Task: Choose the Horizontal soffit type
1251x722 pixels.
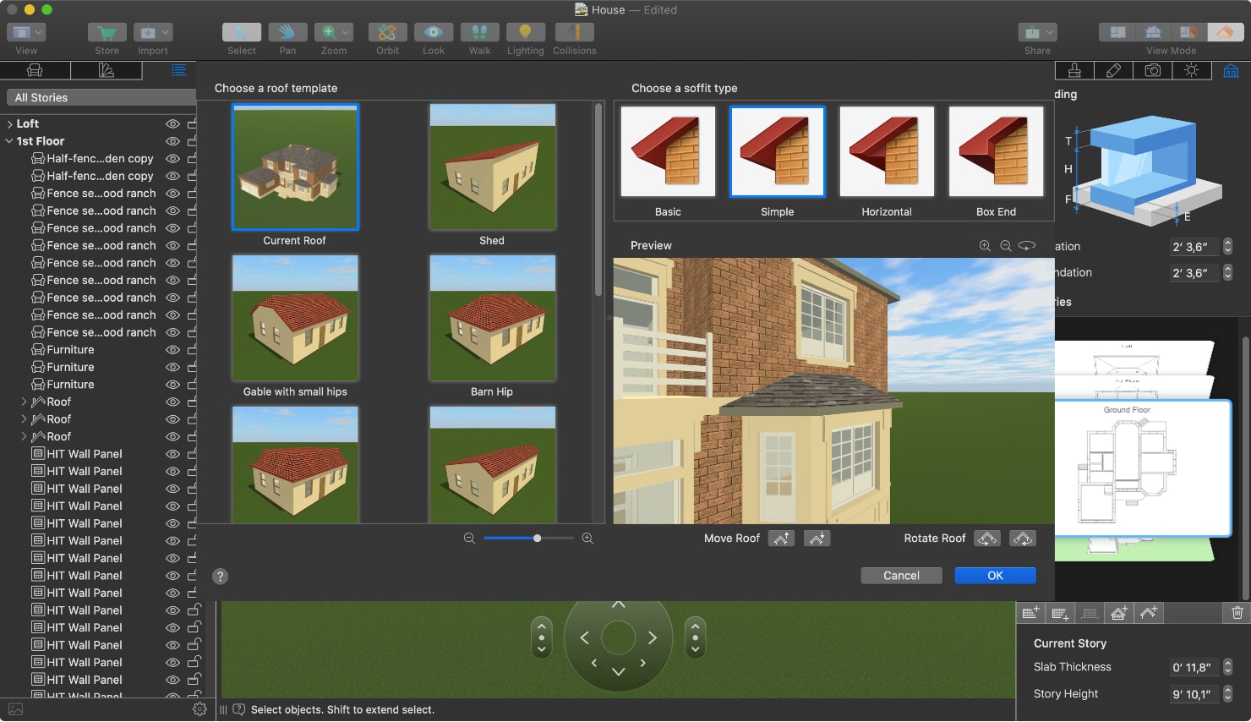Action: click(886, 152)
